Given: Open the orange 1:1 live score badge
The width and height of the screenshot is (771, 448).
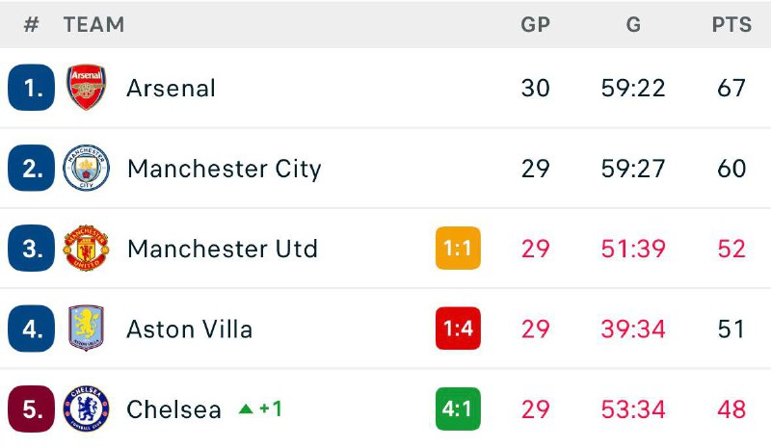Looking at the screenshot, I should [x=458, y=249].
